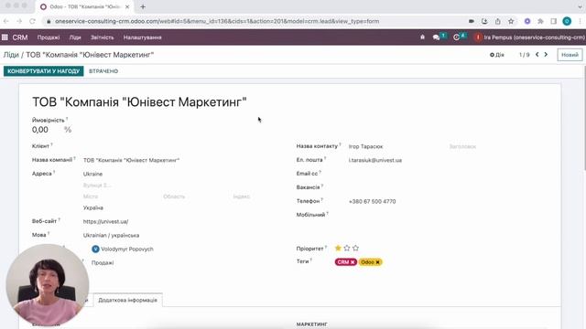The width and height of the screenshot is (586, 329).
Task: Click the Новий button
Action: [570, 55]
